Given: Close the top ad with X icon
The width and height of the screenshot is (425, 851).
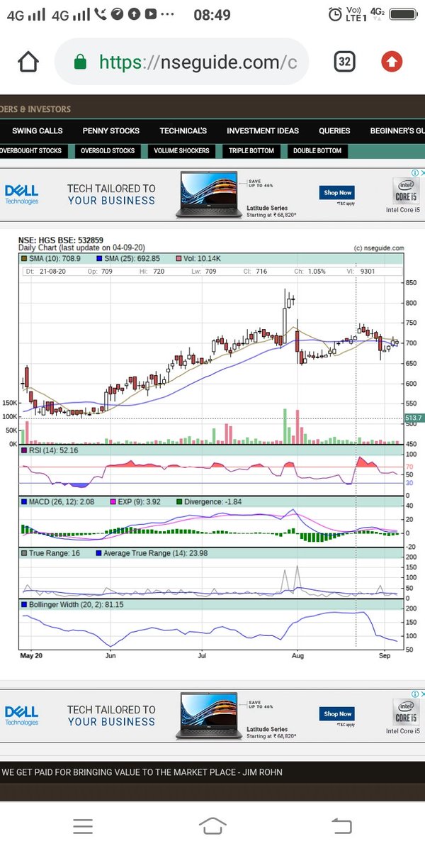Looking at the screenshot, I should (421, 172).
